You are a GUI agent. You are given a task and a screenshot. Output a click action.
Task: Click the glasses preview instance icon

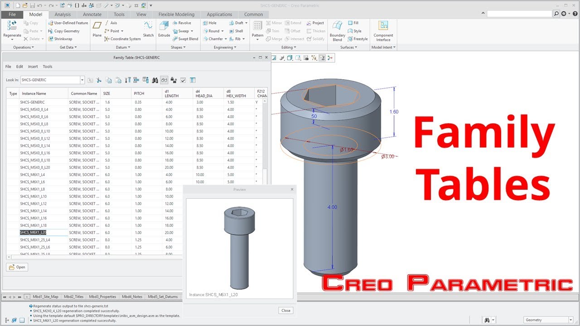[164, 80]
